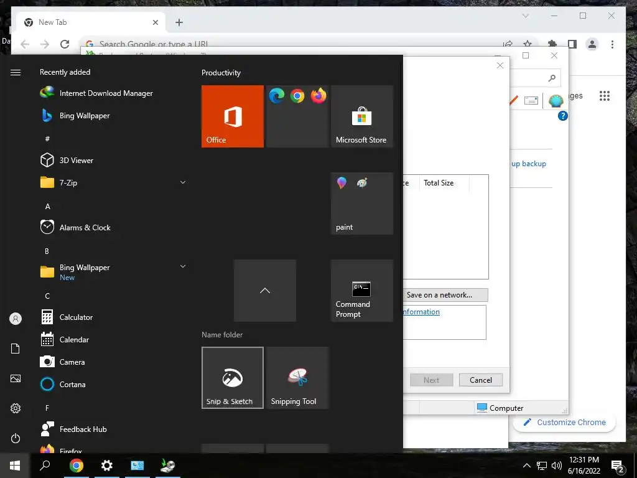637x478 pixels.
Task: Open the notification center with 2 notifications
Action: tap(618, 467)
